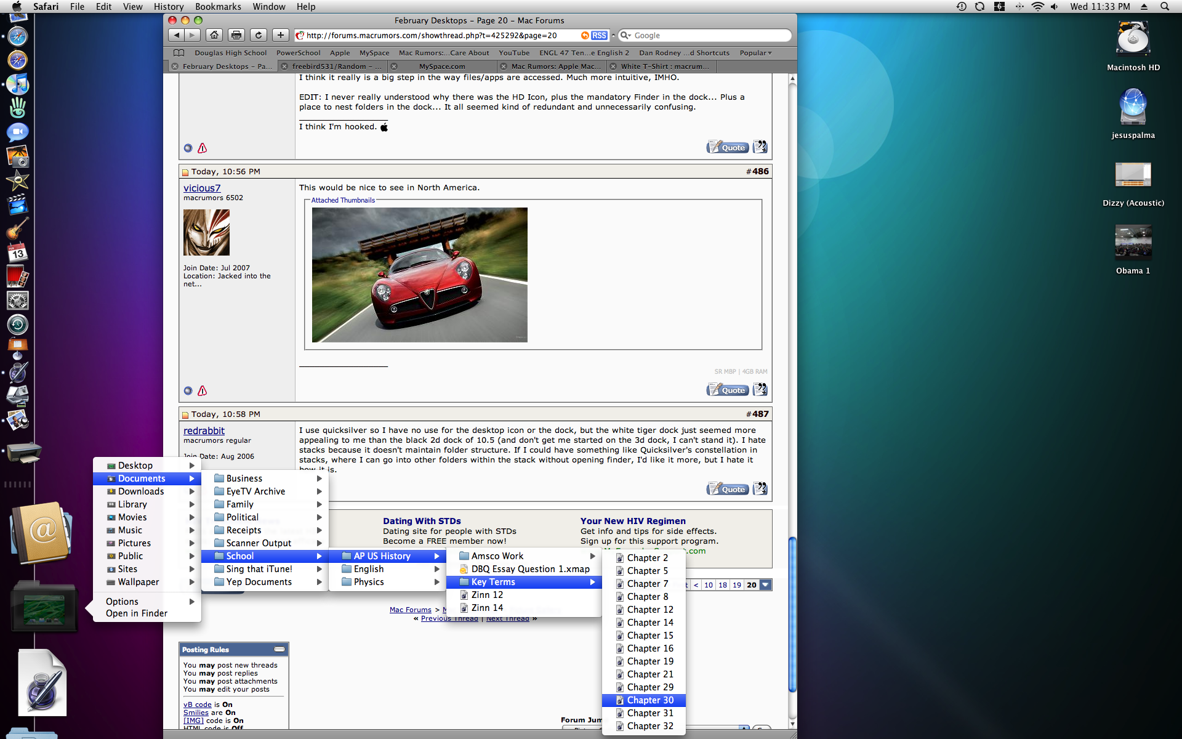Click Wi-Fi status icon in menu bar
The height and width of the screenshot is (739, 1182).
pos(1037,7)
